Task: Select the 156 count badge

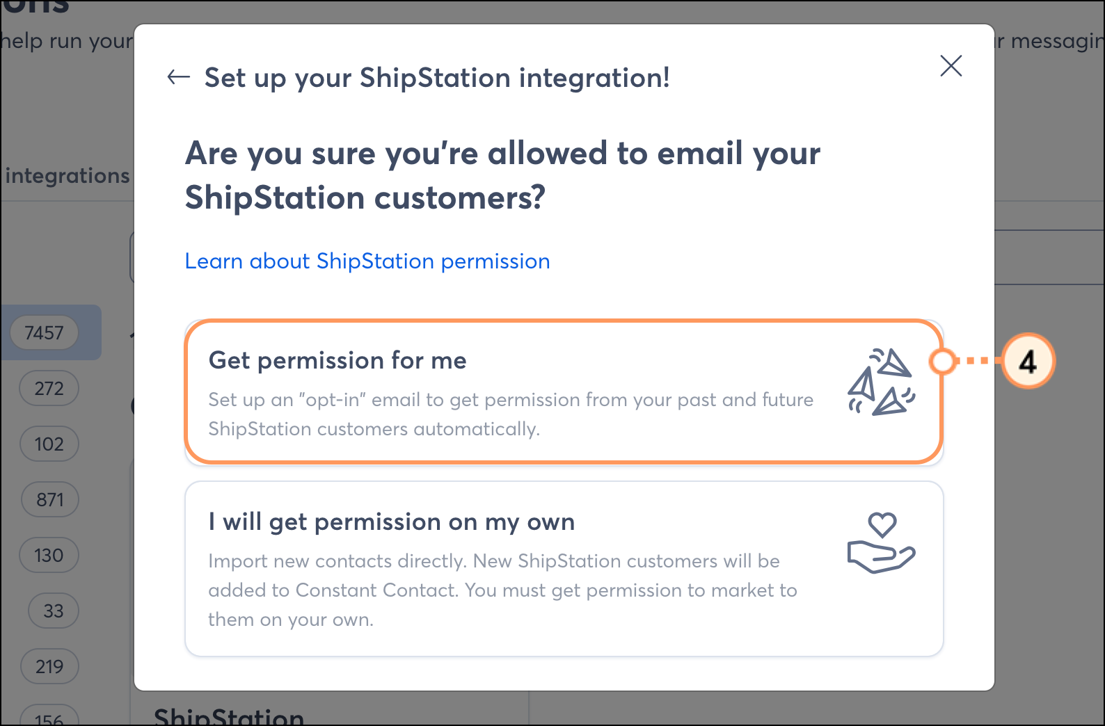Action: 49,716
